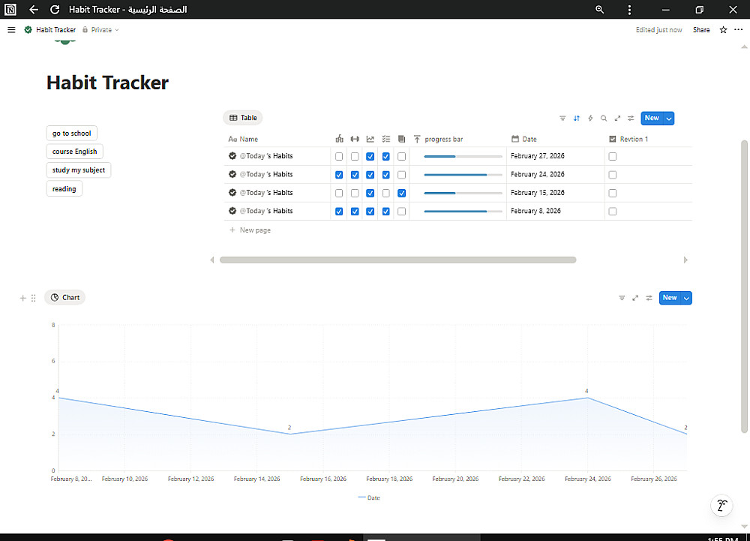Uncheck first habit checkbox in February 24 row
The image size is (750, 541).
[339, 175]
